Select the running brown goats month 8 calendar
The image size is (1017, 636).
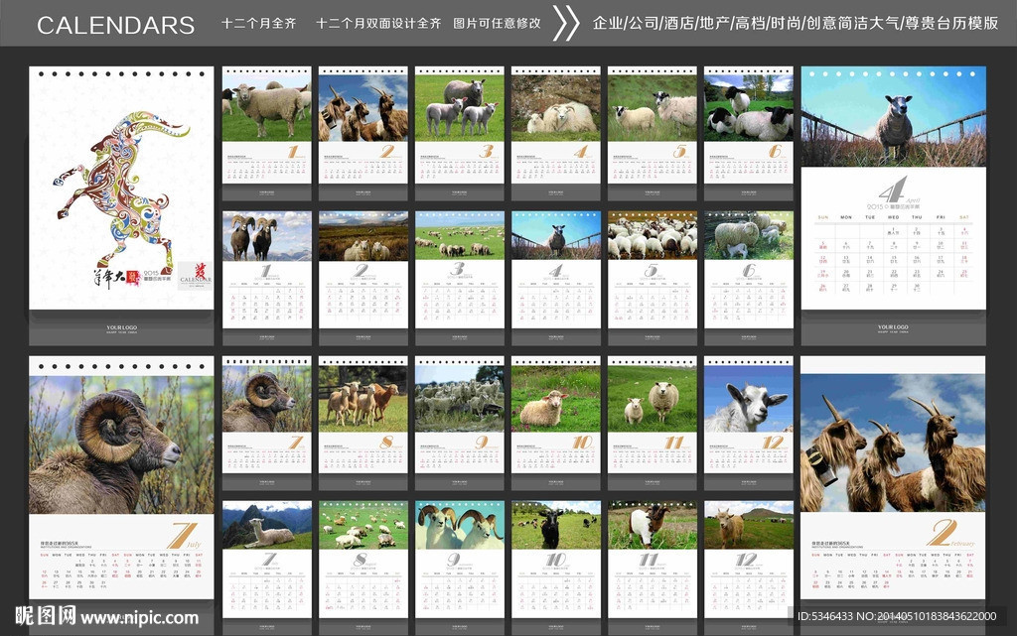point(363,415)
